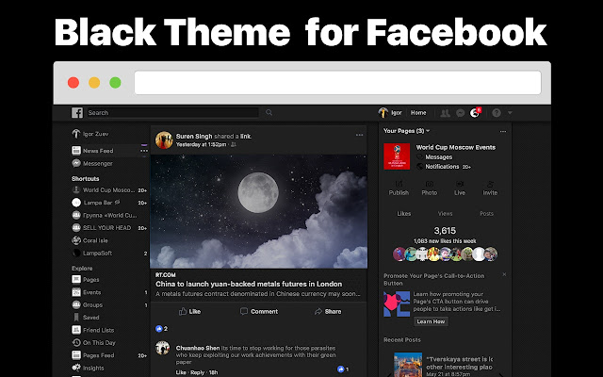Image resolution: width=603 pixels, height=377 pixels.
Task: Open the Your Pages panel ellipsis menu
Action: (x=503, y=132)
